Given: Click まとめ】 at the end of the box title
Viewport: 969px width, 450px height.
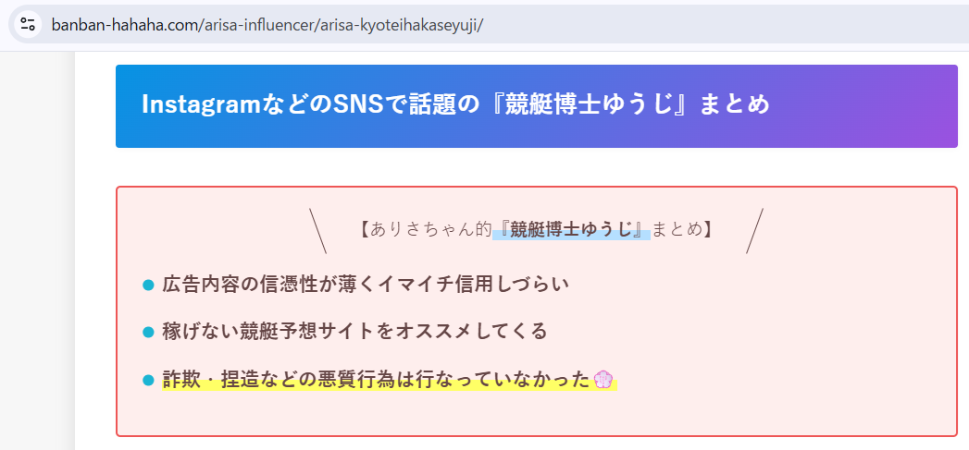Looking at the screenshot, I should (683, 230).
